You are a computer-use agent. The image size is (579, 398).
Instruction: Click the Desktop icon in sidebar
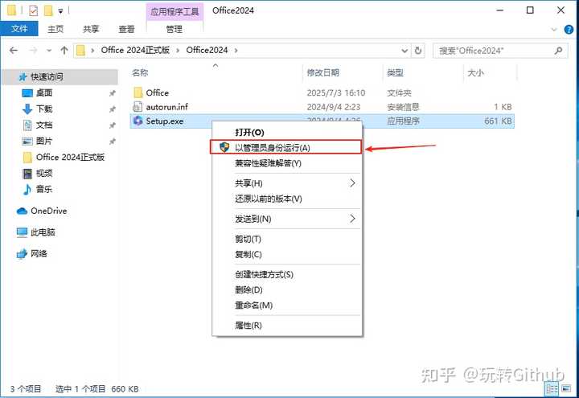27,93
